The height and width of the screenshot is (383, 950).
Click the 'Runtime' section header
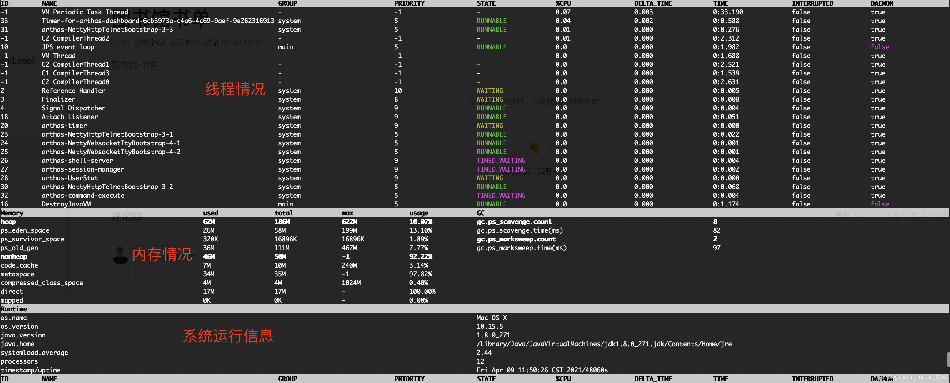click(14, 309)
